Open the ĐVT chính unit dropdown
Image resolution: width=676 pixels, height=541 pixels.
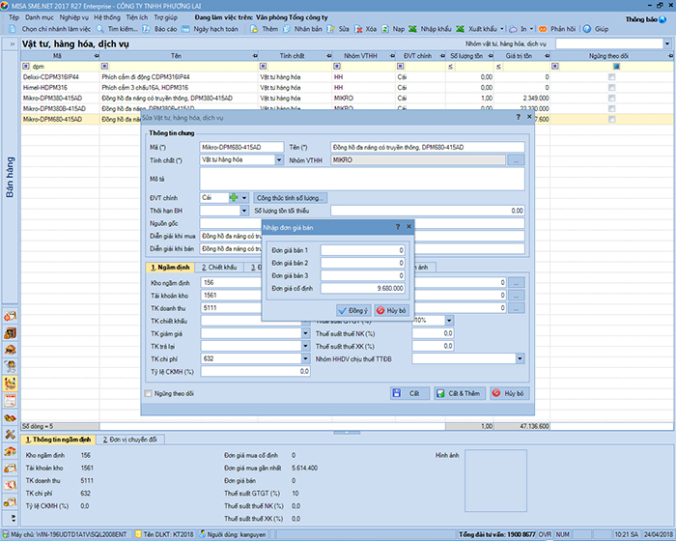tap(244, 198)
